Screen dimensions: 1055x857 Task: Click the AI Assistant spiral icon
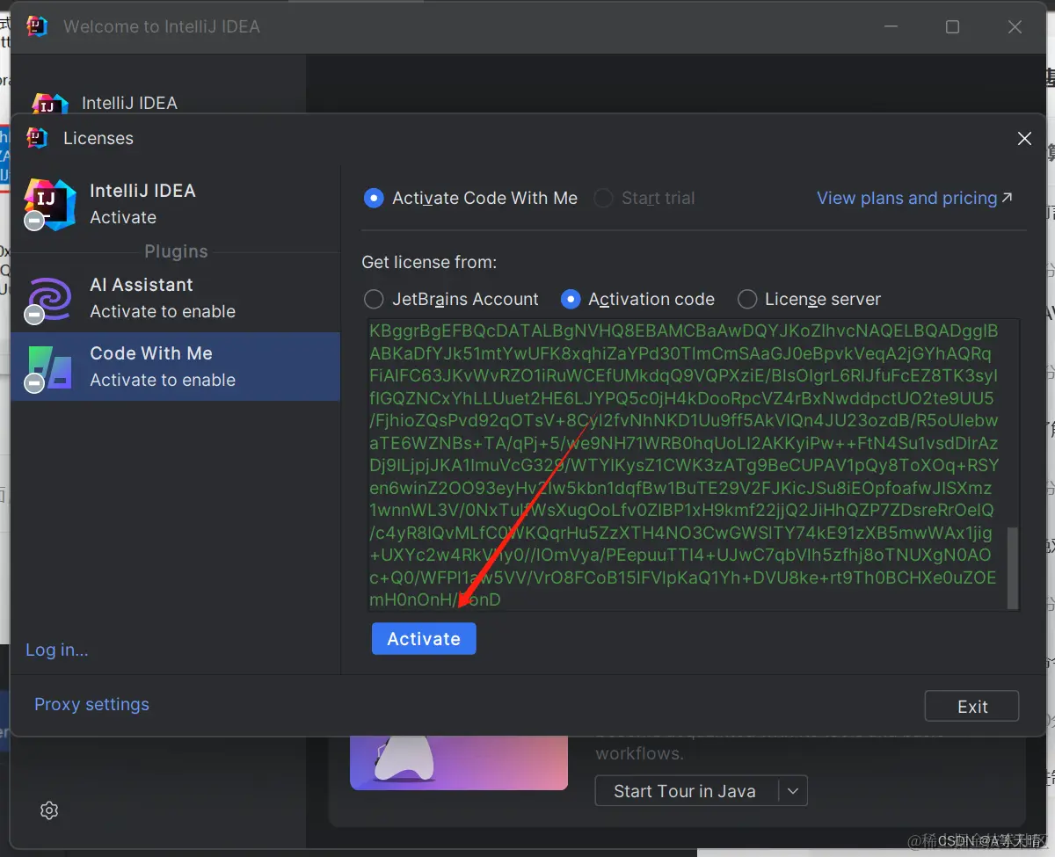(x=49, y=298)
